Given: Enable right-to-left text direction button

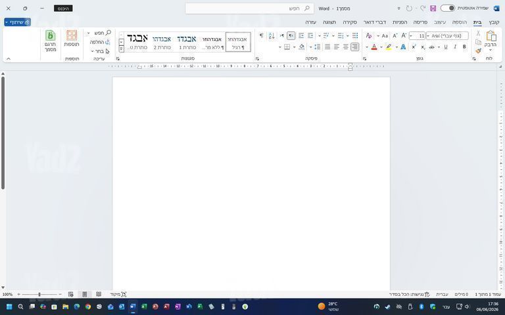Looking at the screenshot, I should point(291,35).
